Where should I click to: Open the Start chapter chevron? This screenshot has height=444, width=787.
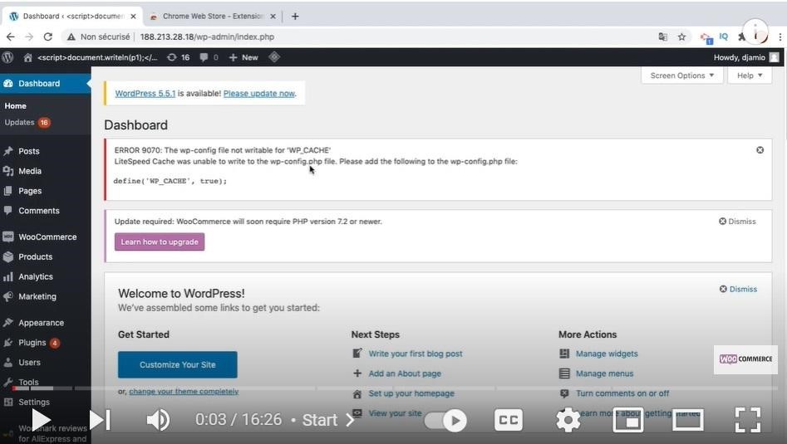(350, 420)
